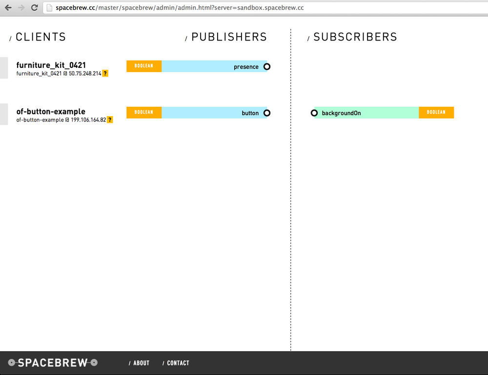The image size is (488, 375).
Task: Click the browser forward arrow
Action: tap(21, 8)
